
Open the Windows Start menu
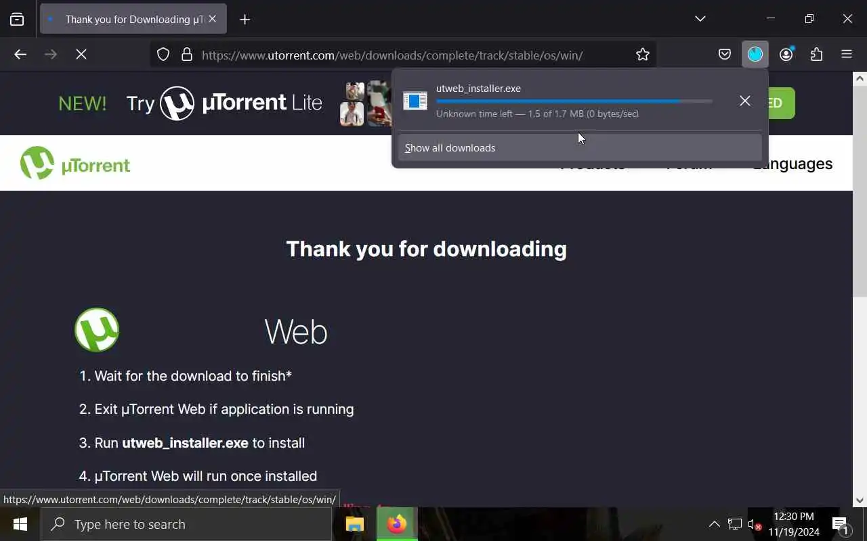pyautogui.click(x=20, y=524)
